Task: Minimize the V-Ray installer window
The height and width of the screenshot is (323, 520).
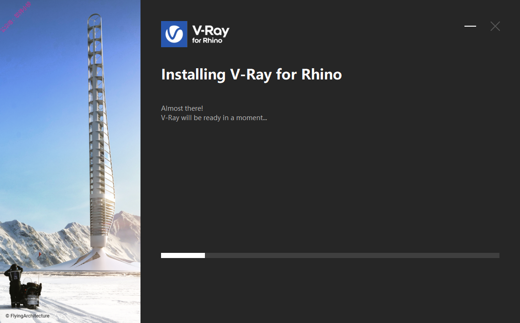Action: coord(470,26)
